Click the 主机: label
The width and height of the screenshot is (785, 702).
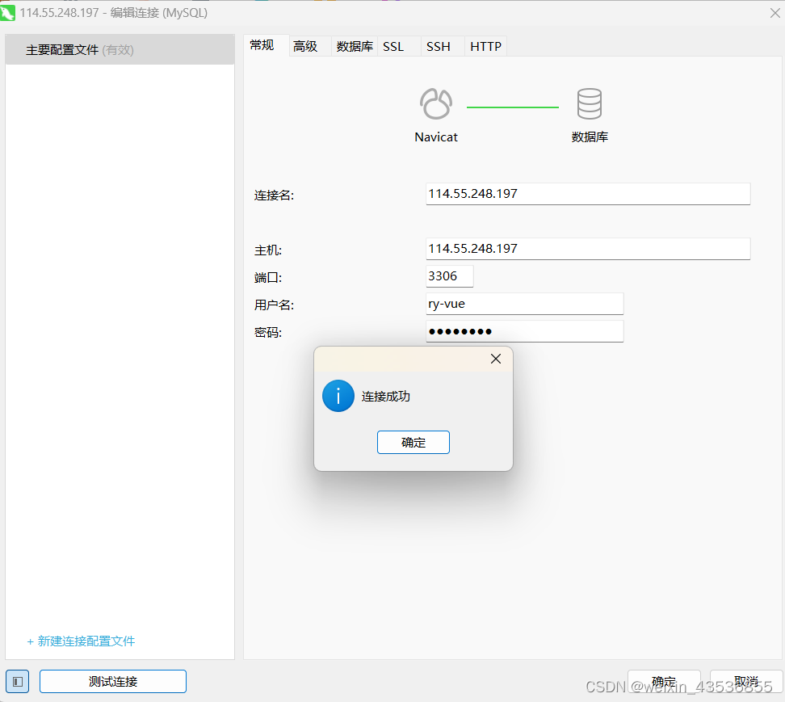point(268,250)
